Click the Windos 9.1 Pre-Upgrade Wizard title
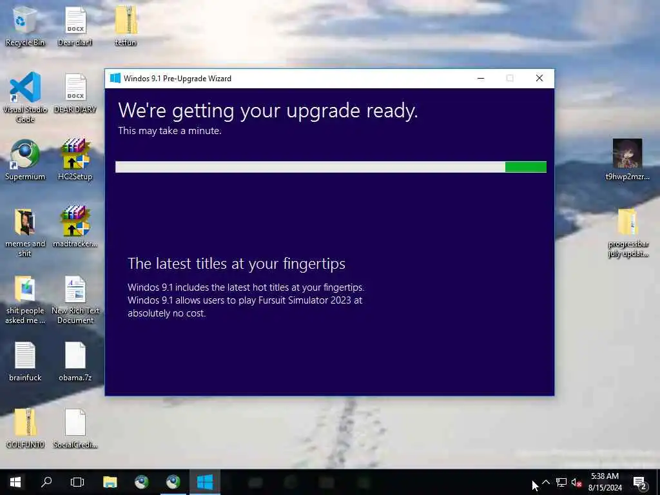This screenshot has height=495, width=660. coord(177,78)
